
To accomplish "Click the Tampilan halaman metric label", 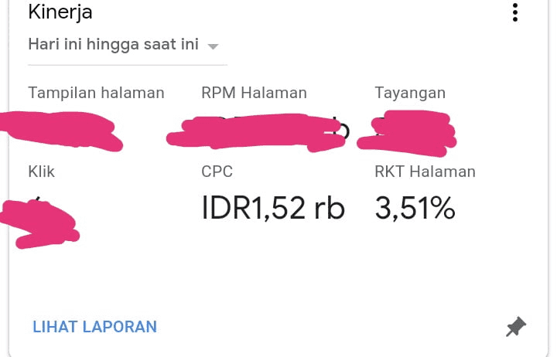I will [96, 93].
